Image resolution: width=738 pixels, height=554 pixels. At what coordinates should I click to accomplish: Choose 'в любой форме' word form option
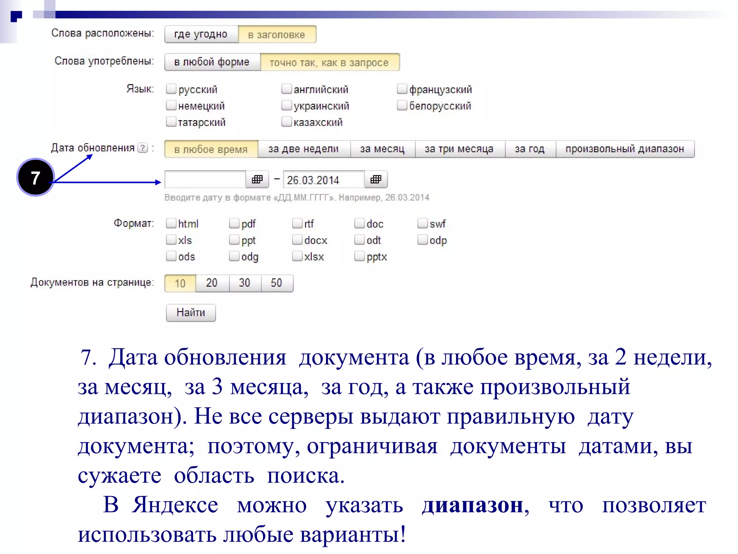(x=212, y=62)
